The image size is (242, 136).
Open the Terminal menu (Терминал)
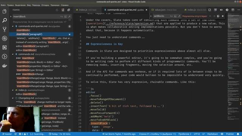point(55,5)
